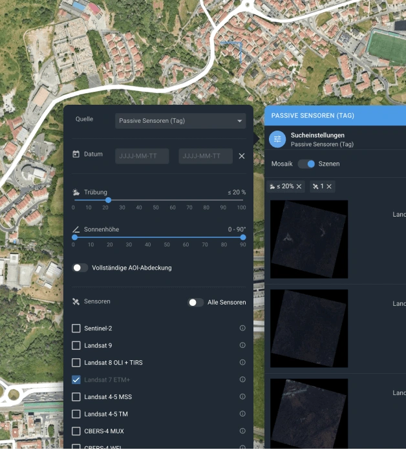Check the Sentinel-2 checkbox
Viewport: 406px width, 452px height.
click(76, 328)
